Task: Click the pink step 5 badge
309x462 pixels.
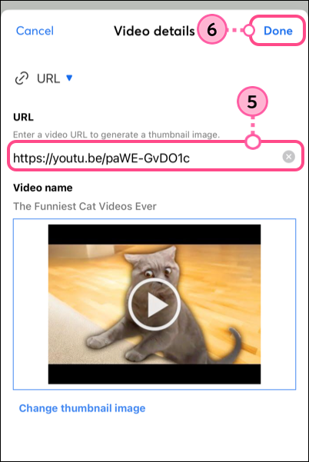Action: pos(252,101)
